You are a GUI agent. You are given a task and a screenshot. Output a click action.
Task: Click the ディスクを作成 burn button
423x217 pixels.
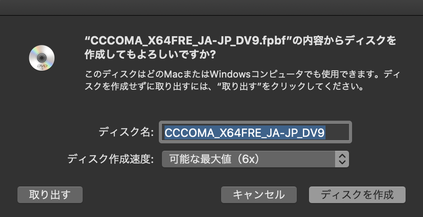click(x=357, y=195)
